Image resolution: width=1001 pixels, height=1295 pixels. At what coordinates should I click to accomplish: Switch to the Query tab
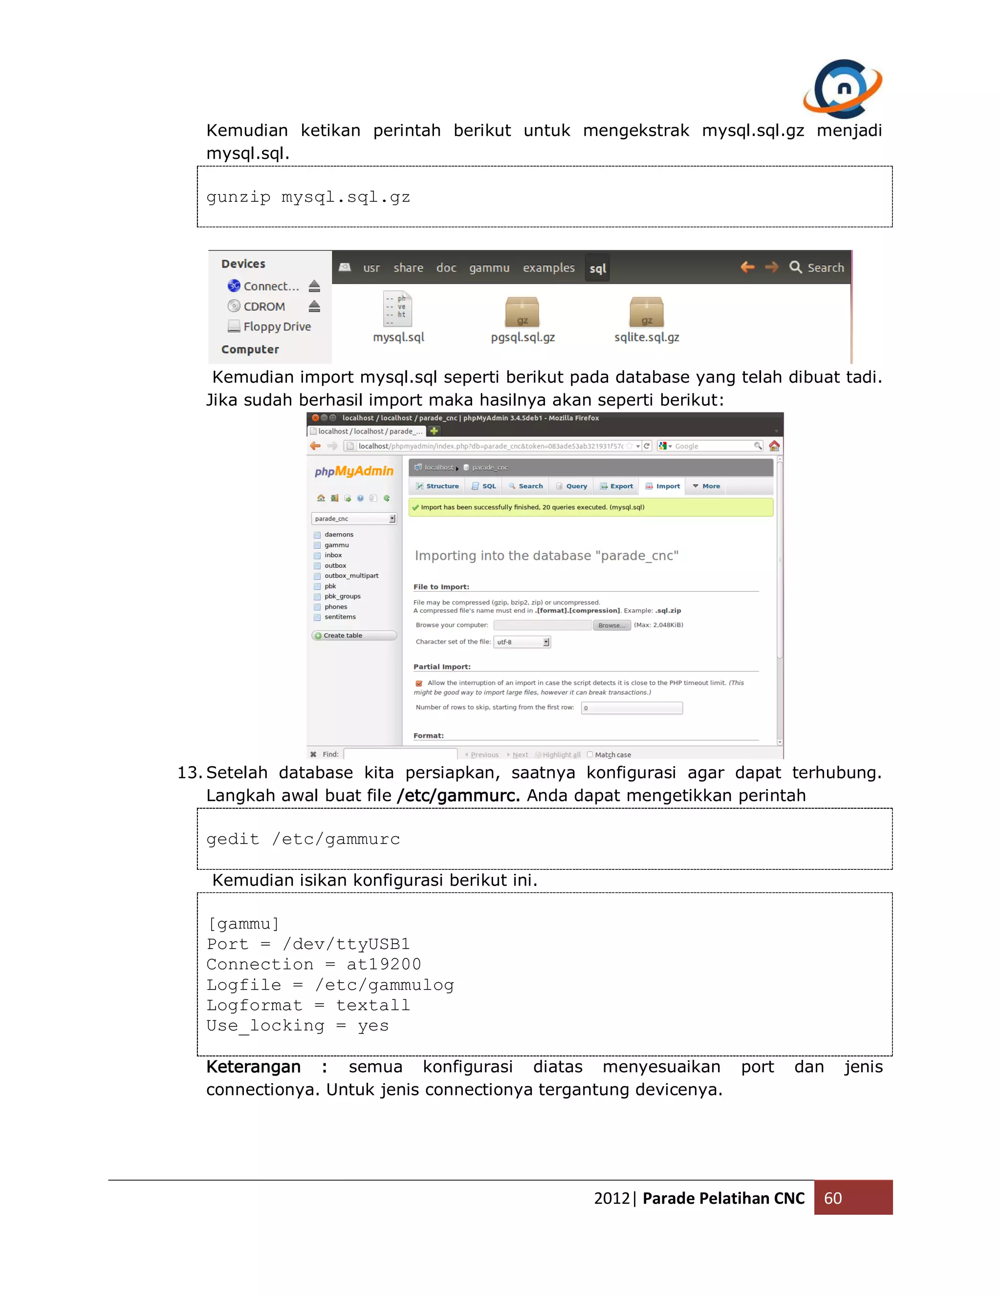[x=572, y=486]
